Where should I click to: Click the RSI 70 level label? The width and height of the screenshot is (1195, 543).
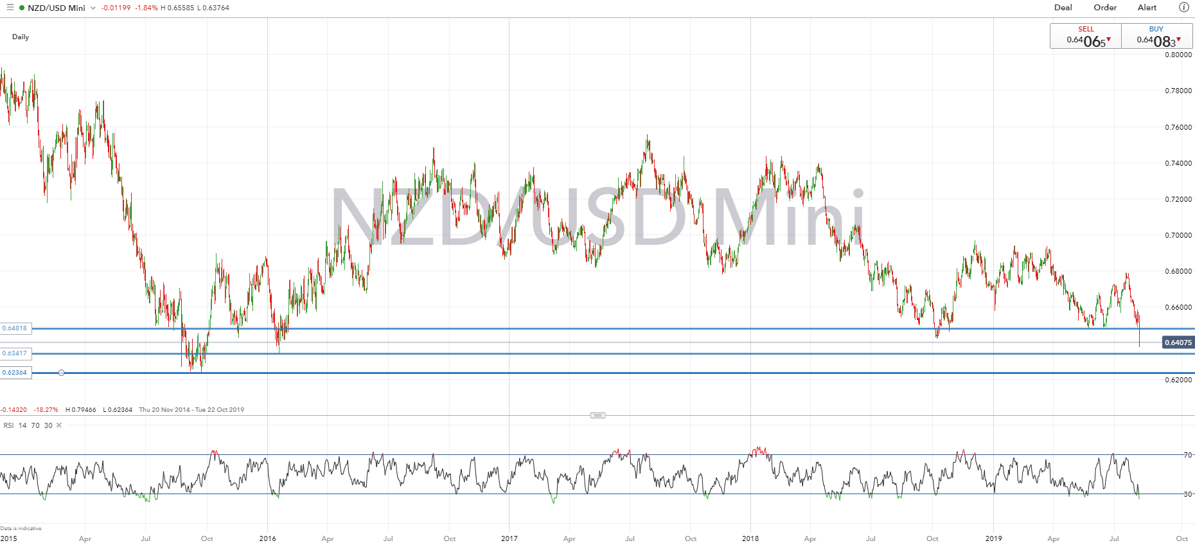1188,455
